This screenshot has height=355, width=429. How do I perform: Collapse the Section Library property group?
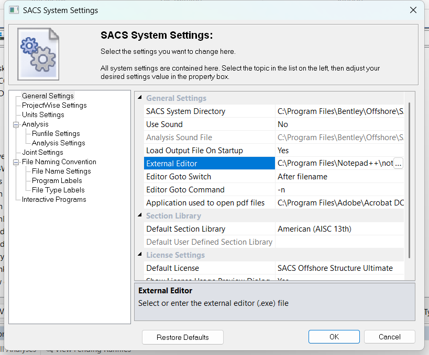140,216
